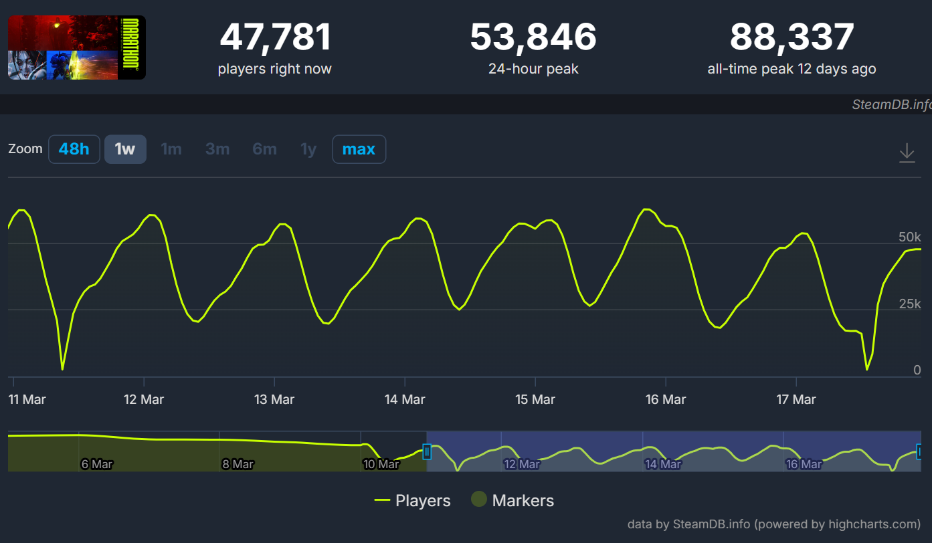
Task: Click the 6 Mar label in the navigator
Action: (x=97, y=464)
